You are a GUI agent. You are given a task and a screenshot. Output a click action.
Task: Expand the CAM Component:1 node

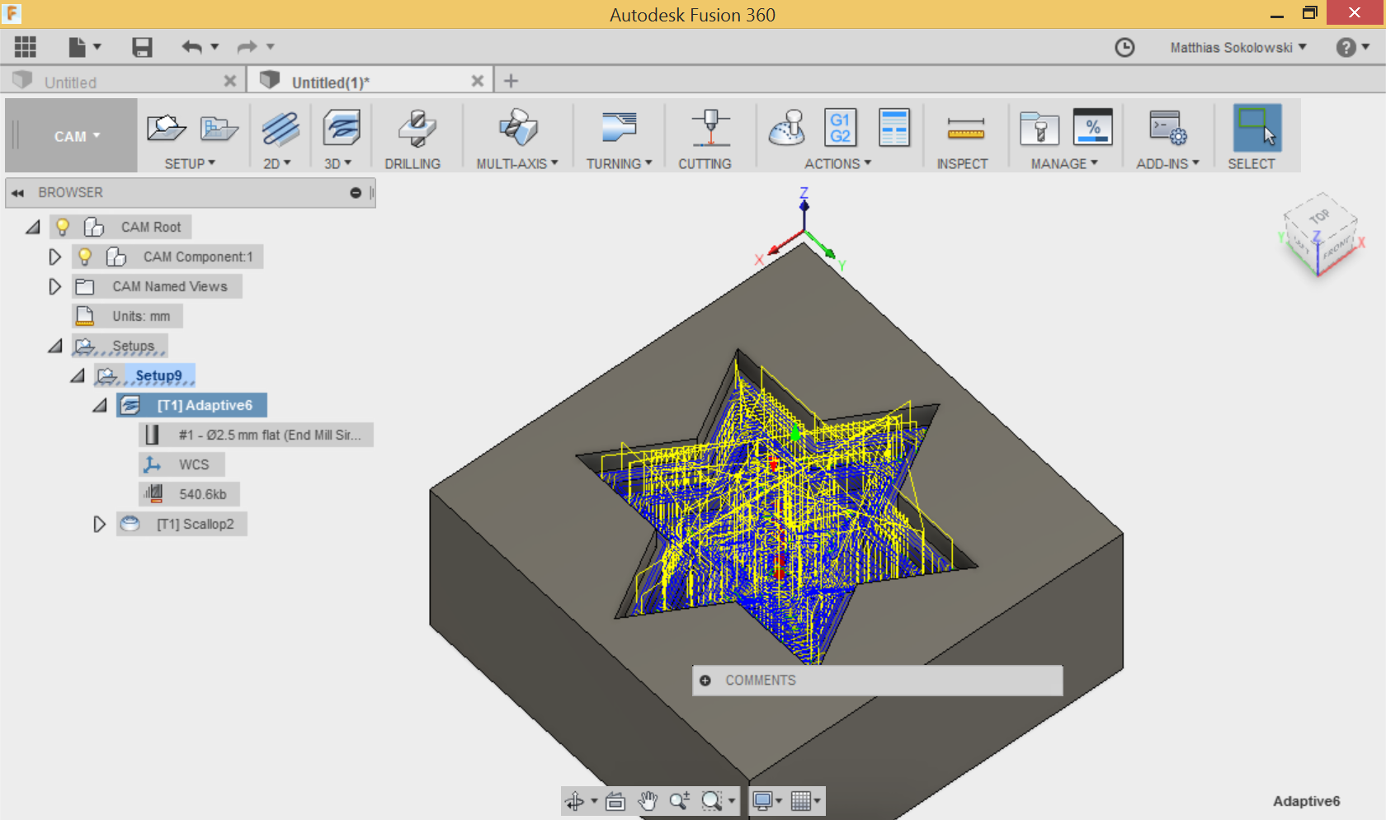point(55,257)
